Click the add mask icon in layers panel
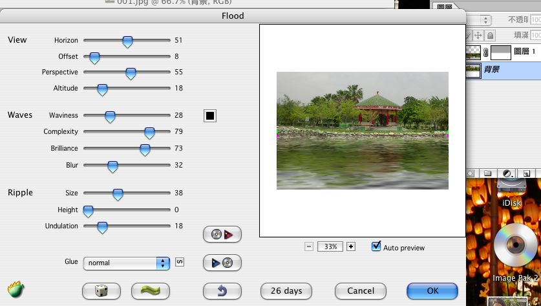541x306 pixels. (x=471, y=173)
